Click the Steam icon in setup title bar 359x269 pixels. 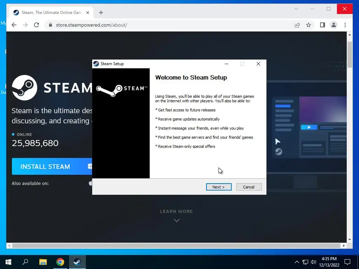pyautogui.click(x=96, y=64)
